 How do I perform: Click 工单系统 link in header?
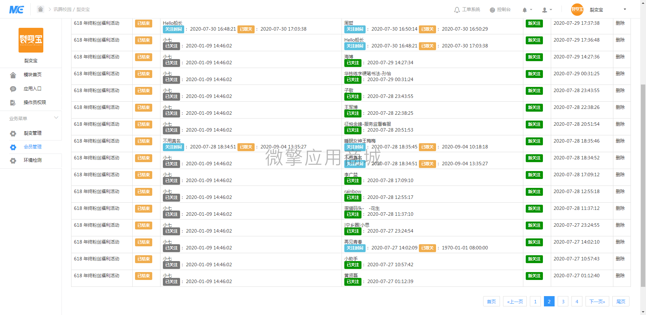471,10
